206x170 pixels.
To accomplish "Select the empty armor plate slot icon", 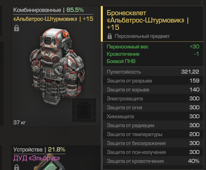I will [84, 110].
